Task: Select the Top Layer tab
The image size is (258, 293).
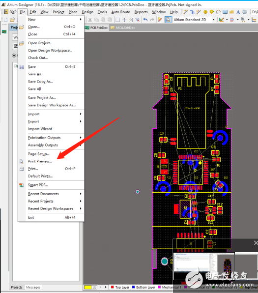Action: point(120,287)
